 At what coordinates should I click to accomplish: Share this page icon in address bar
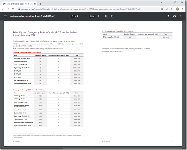(x=167, y=9)
